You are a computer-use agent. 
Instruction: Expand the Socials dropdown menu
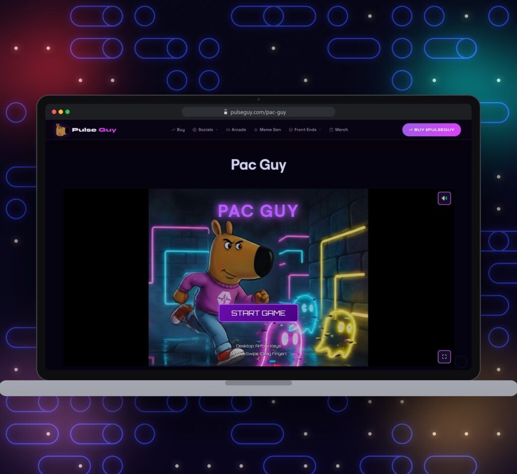point(205,130)
